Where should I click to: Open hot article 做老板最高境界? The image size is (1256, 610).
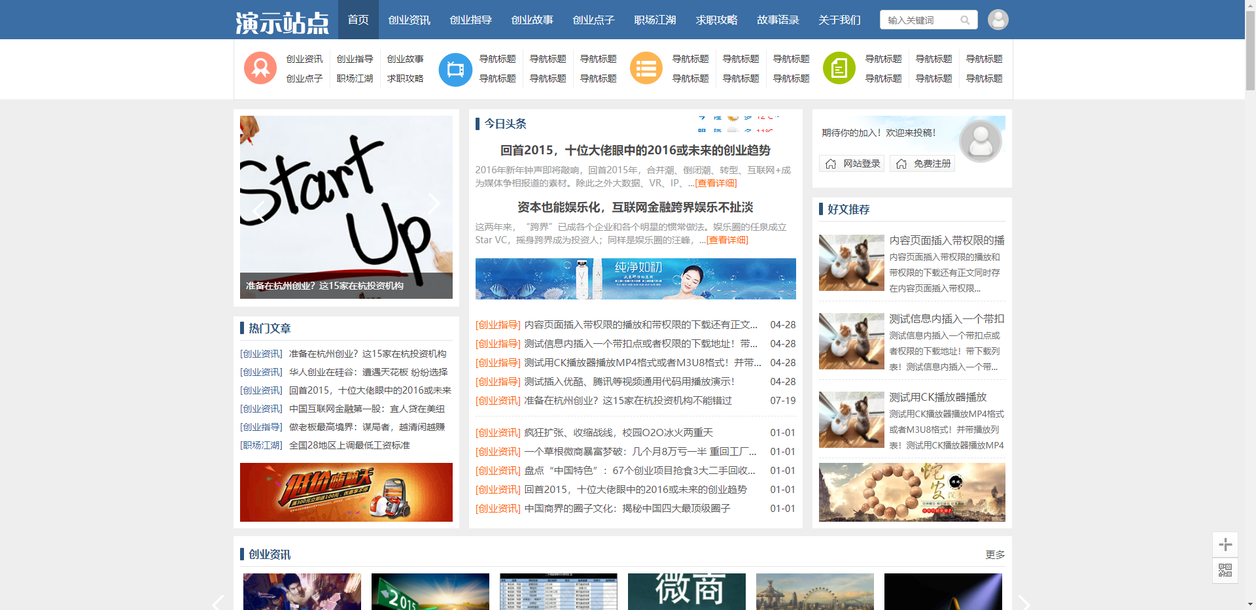(x=367, y=427)
